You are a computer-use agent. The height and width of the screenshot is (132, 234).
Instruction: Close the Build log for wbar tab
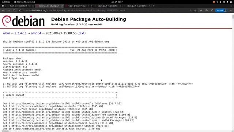pyautogui.click(x=62, y=6)
